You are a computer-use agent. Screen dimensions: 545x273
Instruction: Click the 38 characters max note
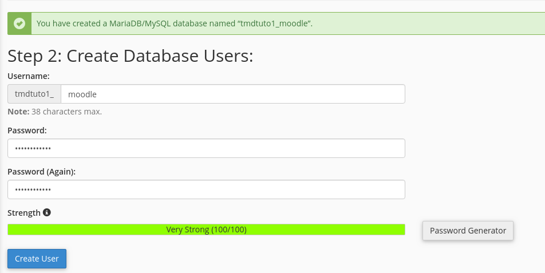pos(66,112)
